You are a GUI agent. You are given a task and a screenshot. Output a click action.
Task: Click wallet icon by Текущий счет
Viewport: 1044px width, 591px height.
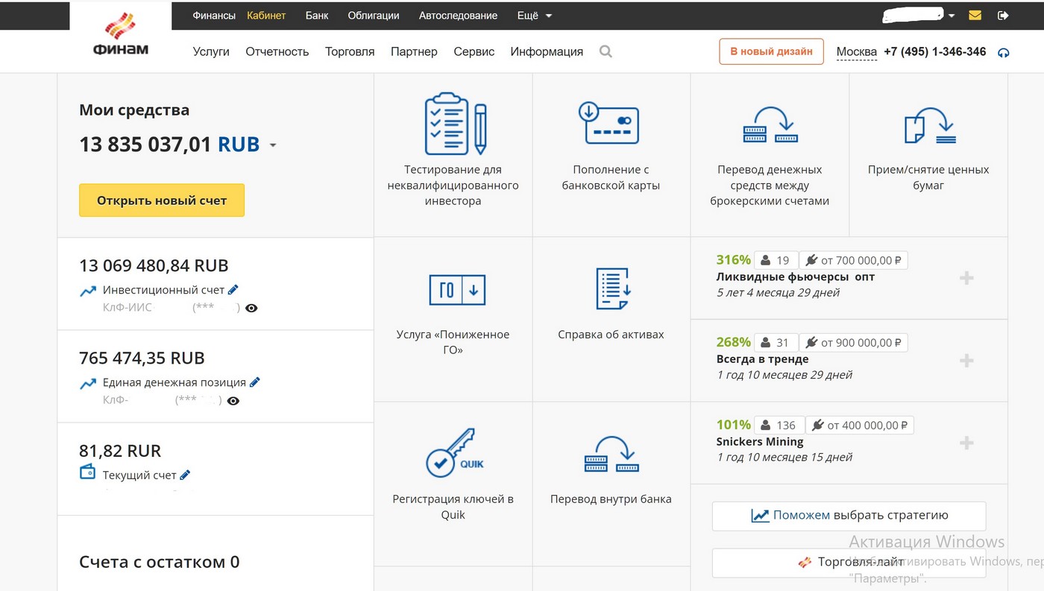87,472
